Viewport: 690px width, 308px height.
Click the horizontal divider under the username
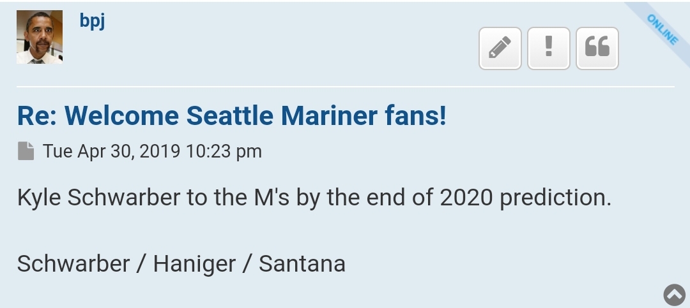(x=345, y=86)
